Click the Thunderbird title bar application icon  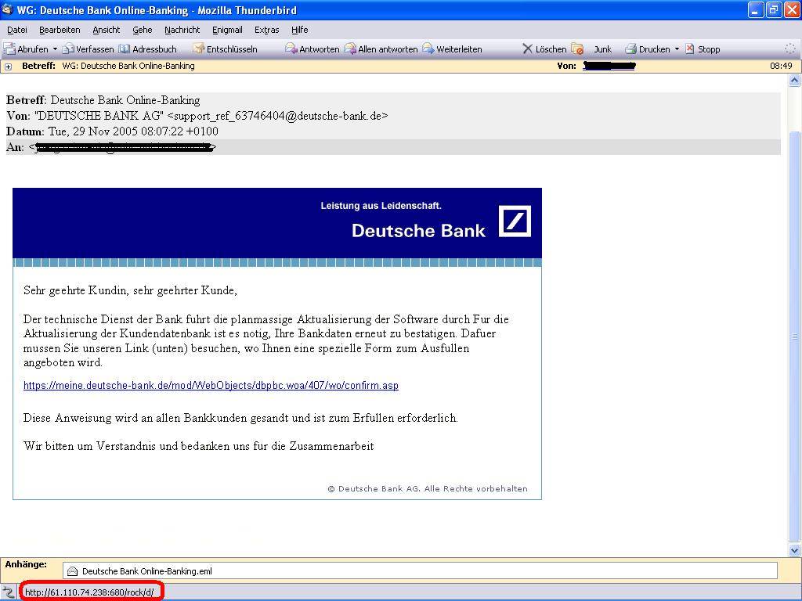click(7, 9)
